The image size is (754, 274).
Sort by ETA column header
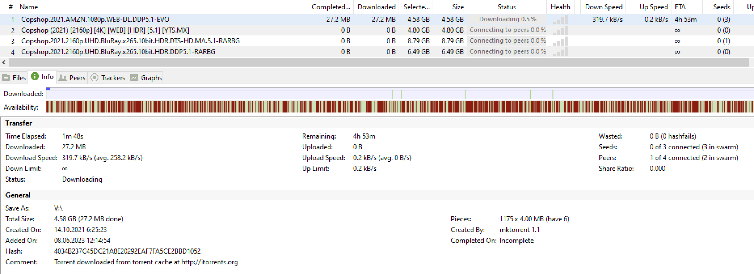coord(687,7)
